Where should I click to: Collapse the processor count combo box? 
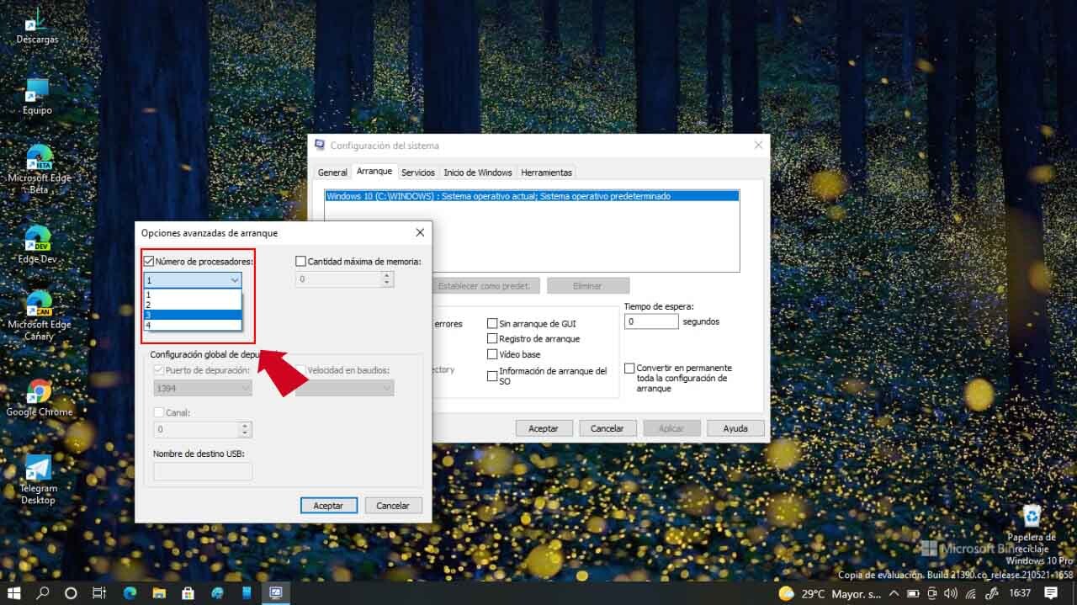coord(193,280)
